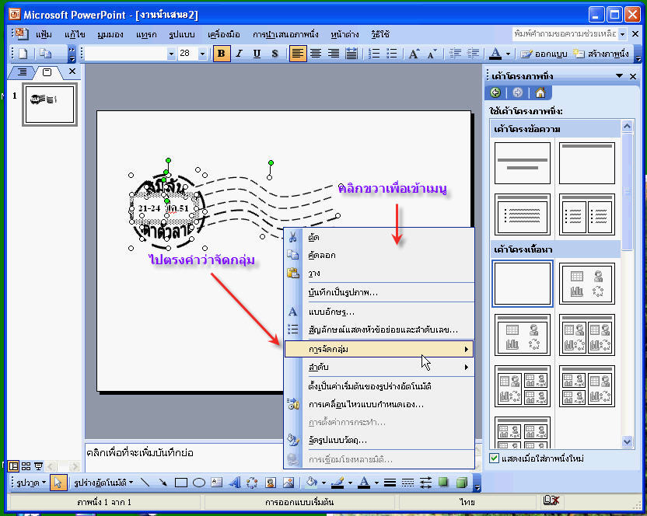Increase font size
Screen dimensions: 647x516
pyautogui.click(x=414, y=54)
